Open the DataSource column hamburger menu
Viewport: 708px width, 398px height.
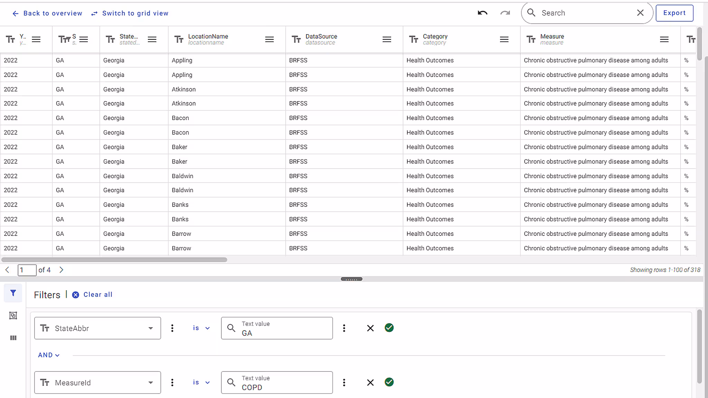tap(386, 39)
